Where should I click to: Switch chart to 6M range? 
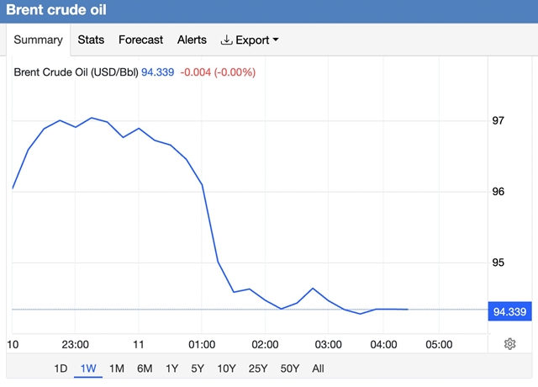tap(145, 368)
